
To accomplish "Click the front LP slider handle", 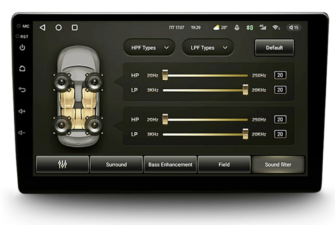I will tap(245, 90).
